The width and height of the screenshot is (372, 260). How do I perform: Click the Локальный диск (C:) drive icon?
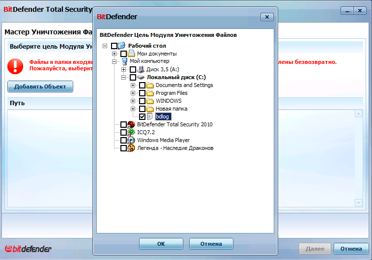click(x=141, y=77)
